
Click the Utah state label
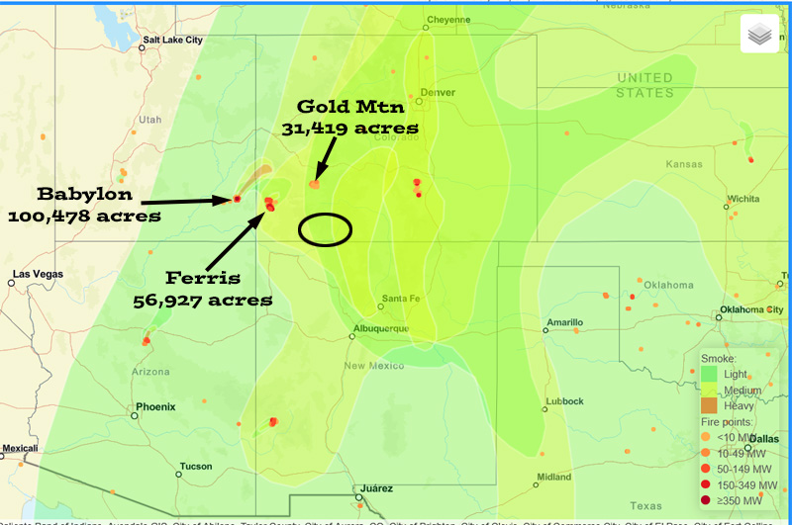tap(150, 120)
